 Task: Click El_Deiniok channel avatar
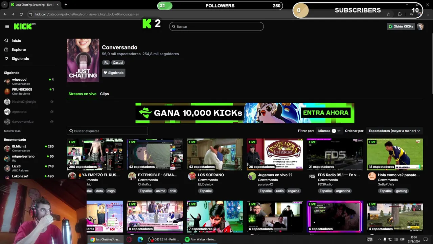(192, 176)
